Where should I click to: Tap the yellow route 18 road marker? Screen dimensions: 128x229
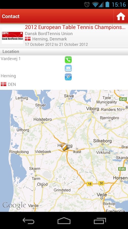(90, 184)
